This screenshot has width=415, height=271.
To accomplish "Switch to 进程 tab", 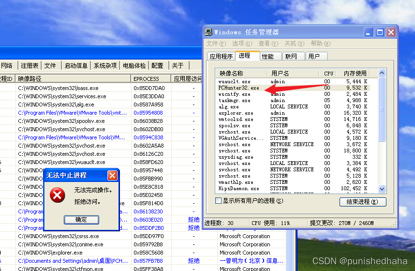I will pyautogui.click(x=247, y=56).
